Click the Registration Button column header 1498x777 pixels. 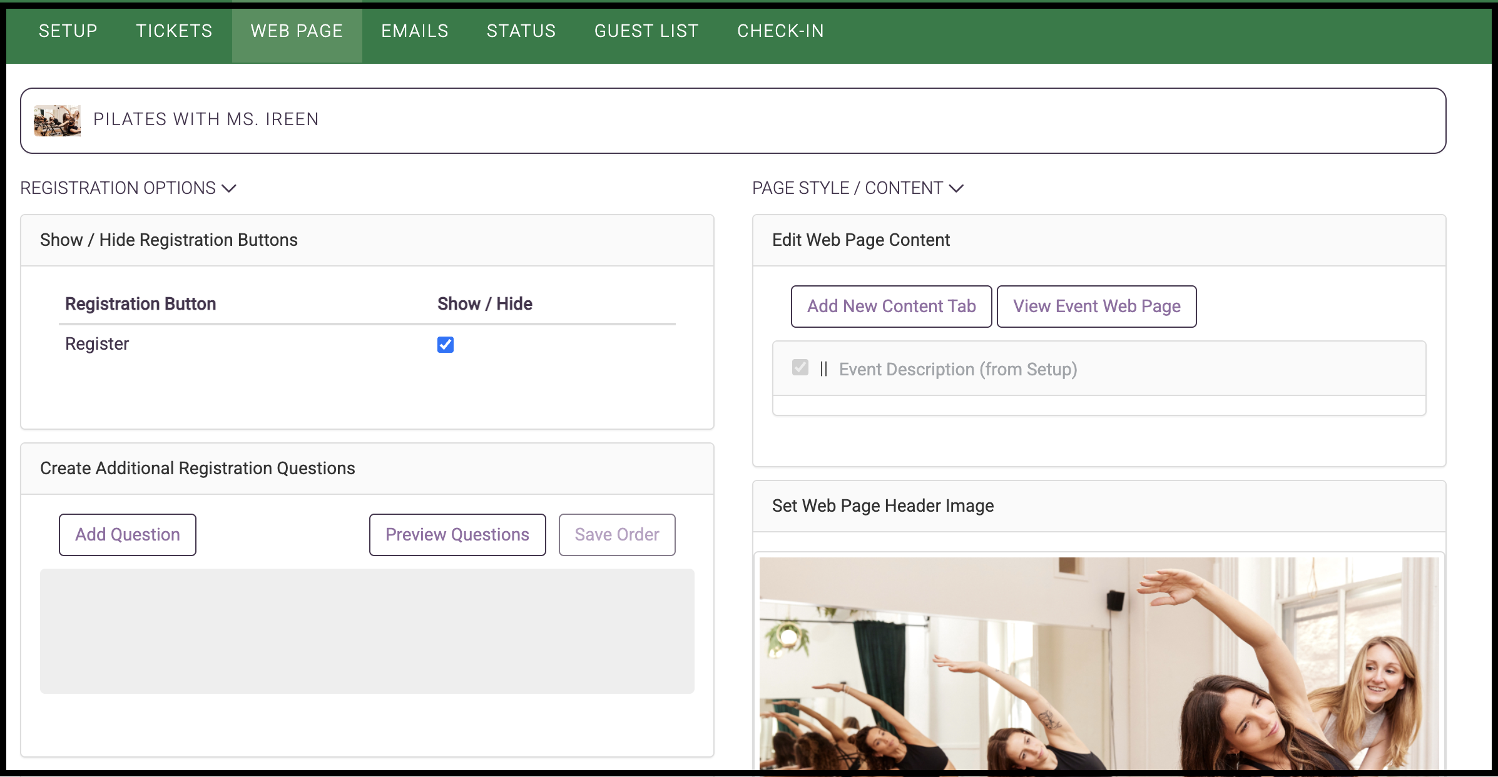pos(141,304)
